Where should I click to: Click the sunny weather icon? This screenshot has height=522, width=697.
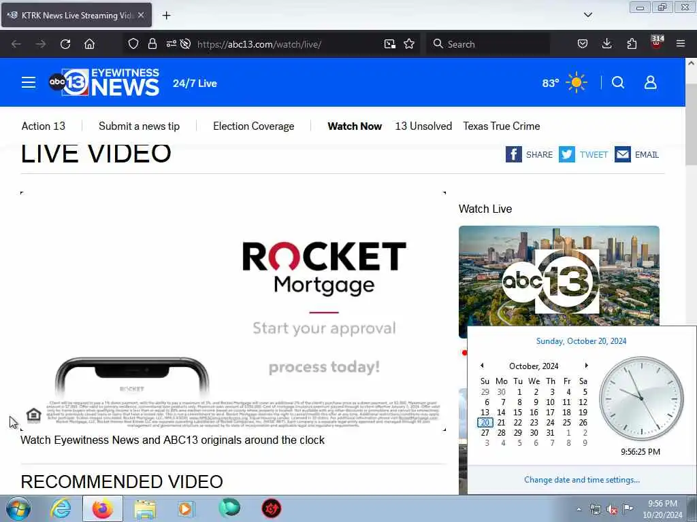[x=577, y=82]
